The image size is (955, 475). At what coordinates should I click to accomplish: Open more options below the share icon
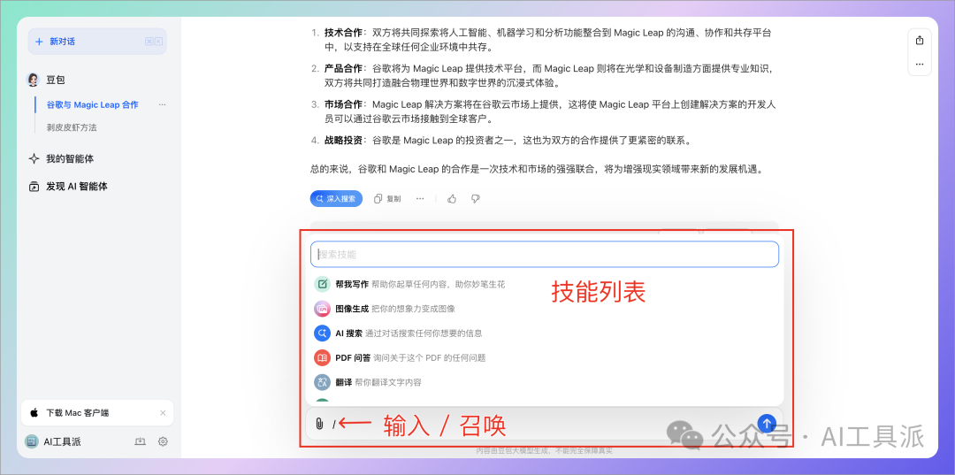click(x=920, y=64)
